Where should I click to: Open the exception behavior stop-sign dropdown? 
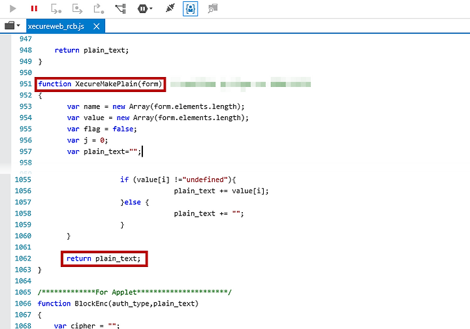[145, 8]
